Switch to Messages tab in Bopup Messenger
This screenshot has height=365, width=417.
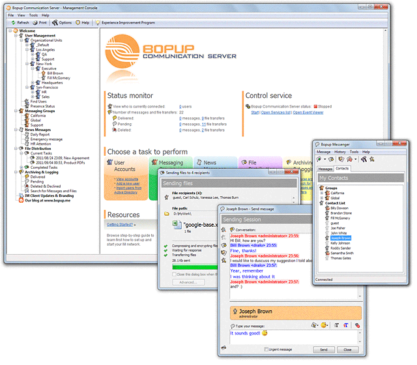(325, 169)
